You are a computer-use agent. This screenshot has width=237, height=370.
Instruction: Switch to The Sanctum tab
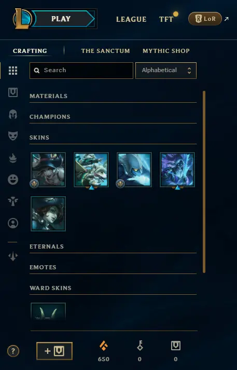tap(105, 51)
